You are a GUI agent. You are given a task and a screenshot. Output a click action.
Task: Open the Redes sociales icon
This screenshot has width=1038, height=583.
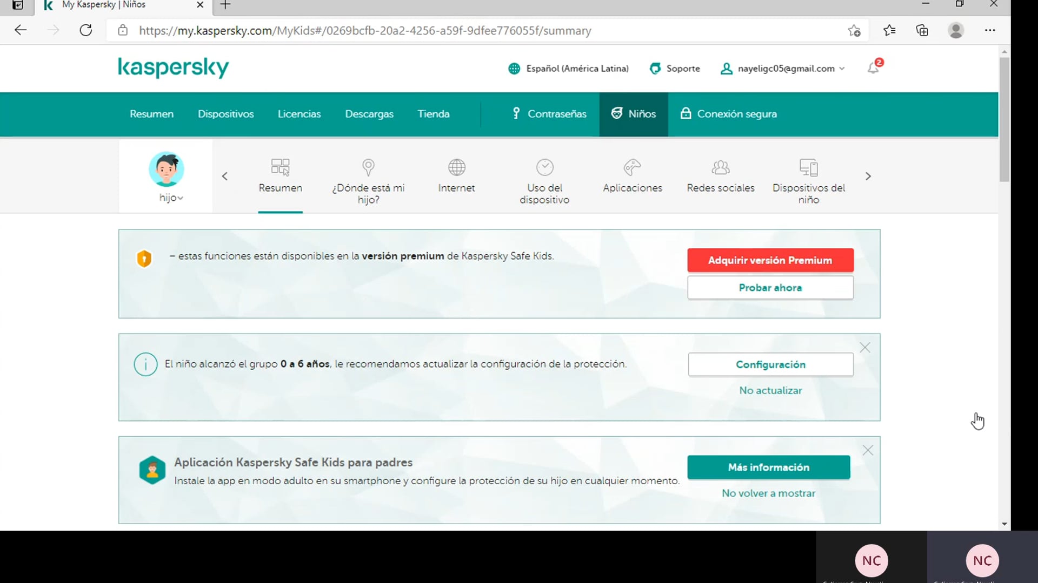pyautogui.click(x=720, y=167)
